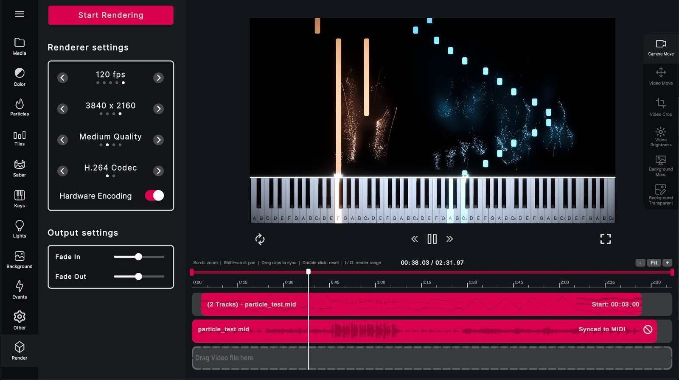
Task: Select the Camera Move tool
Action: tap(661, 47)
